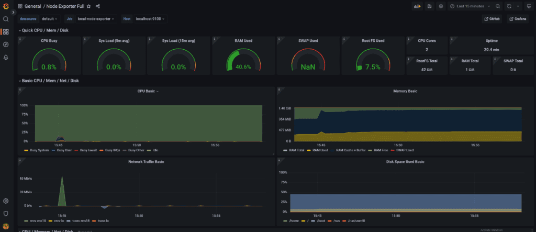536x232 pixels.
Task: Star the Node Exporter Full dashboard
Action: point(88,6)
